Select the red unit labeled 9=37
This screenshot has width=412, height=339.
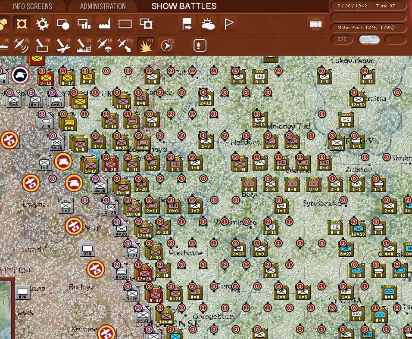pyautogui.click(x=155, y=295)
